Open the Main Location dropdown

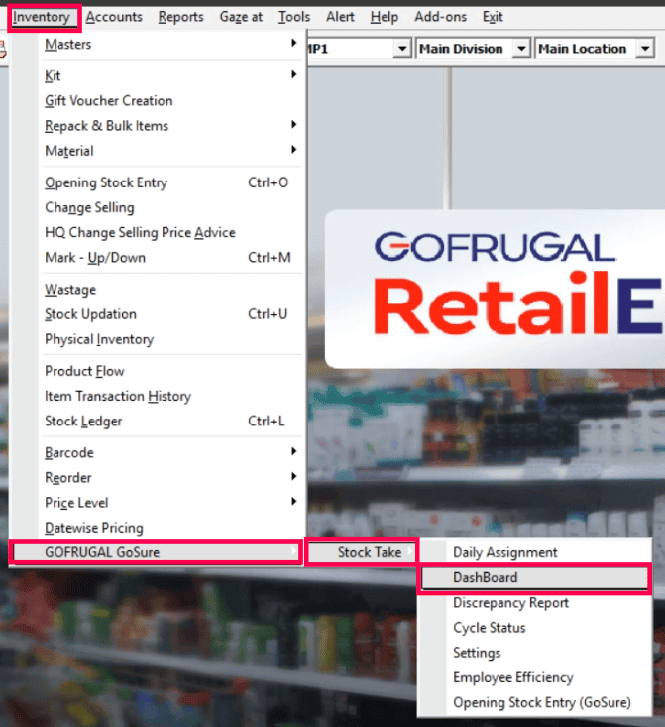coord(645,49)
